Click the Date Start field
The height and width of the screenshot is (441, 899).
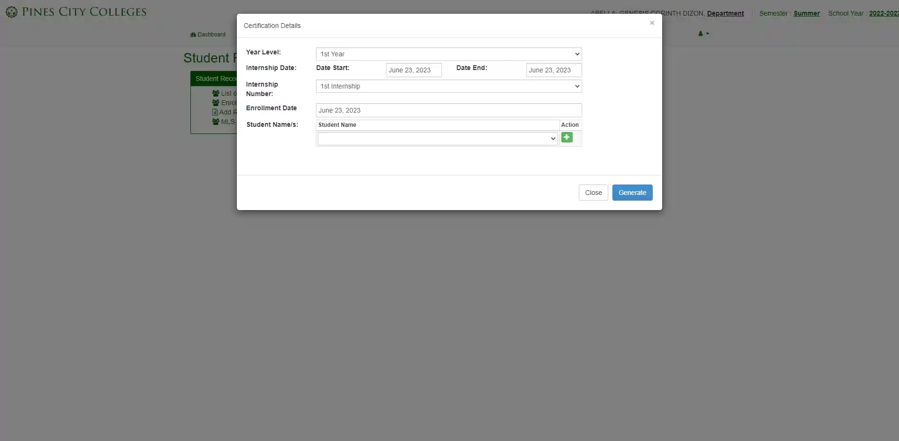pos(414,70)
